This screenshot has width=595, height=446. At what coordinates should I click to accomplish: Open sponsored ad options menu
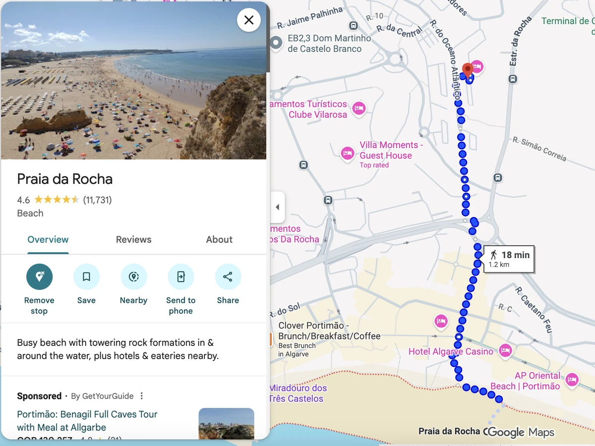point(142,396)
